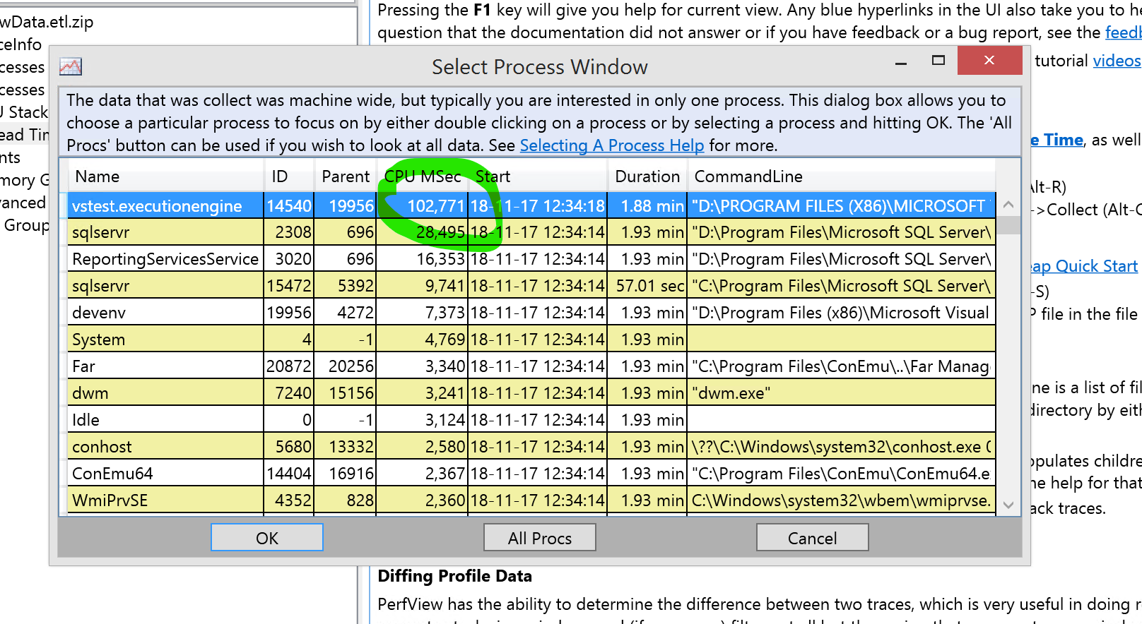The height and width of the screenshot is (624, 1142).
Task: Select the WmiPrvSE process row
Action: click(x=531, y=500)
